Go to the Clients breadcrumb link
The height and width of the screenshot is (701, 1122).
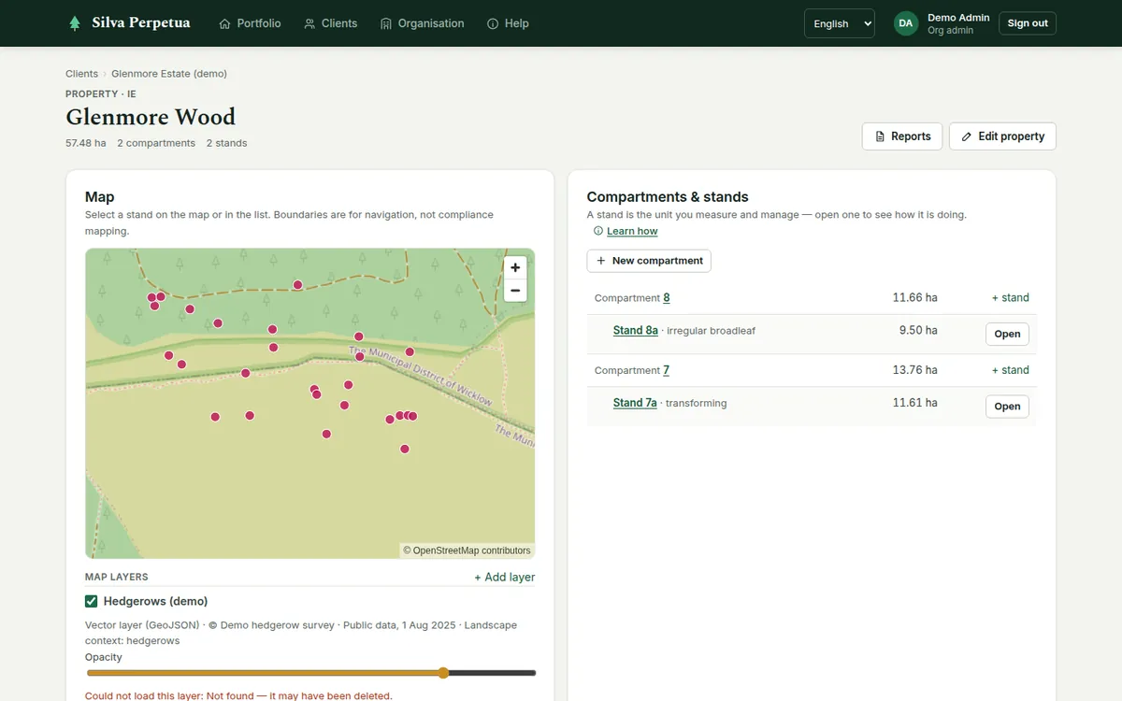pos(81,74)
